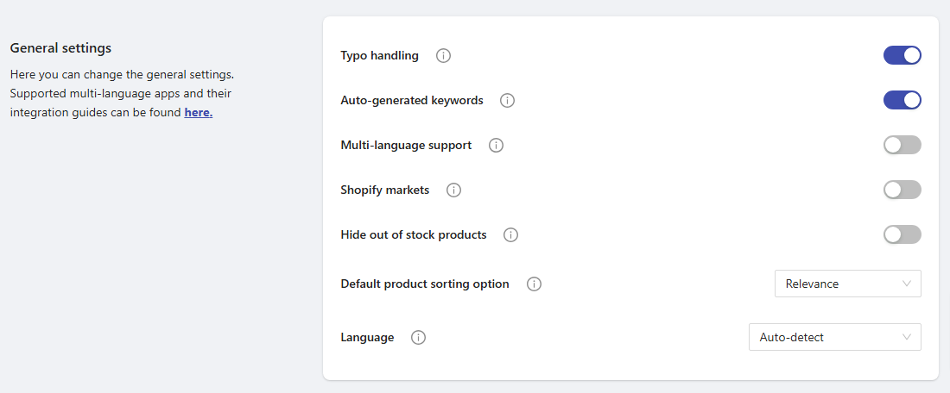
Task: Show the Language setting info icon
Action: [419, 338]
